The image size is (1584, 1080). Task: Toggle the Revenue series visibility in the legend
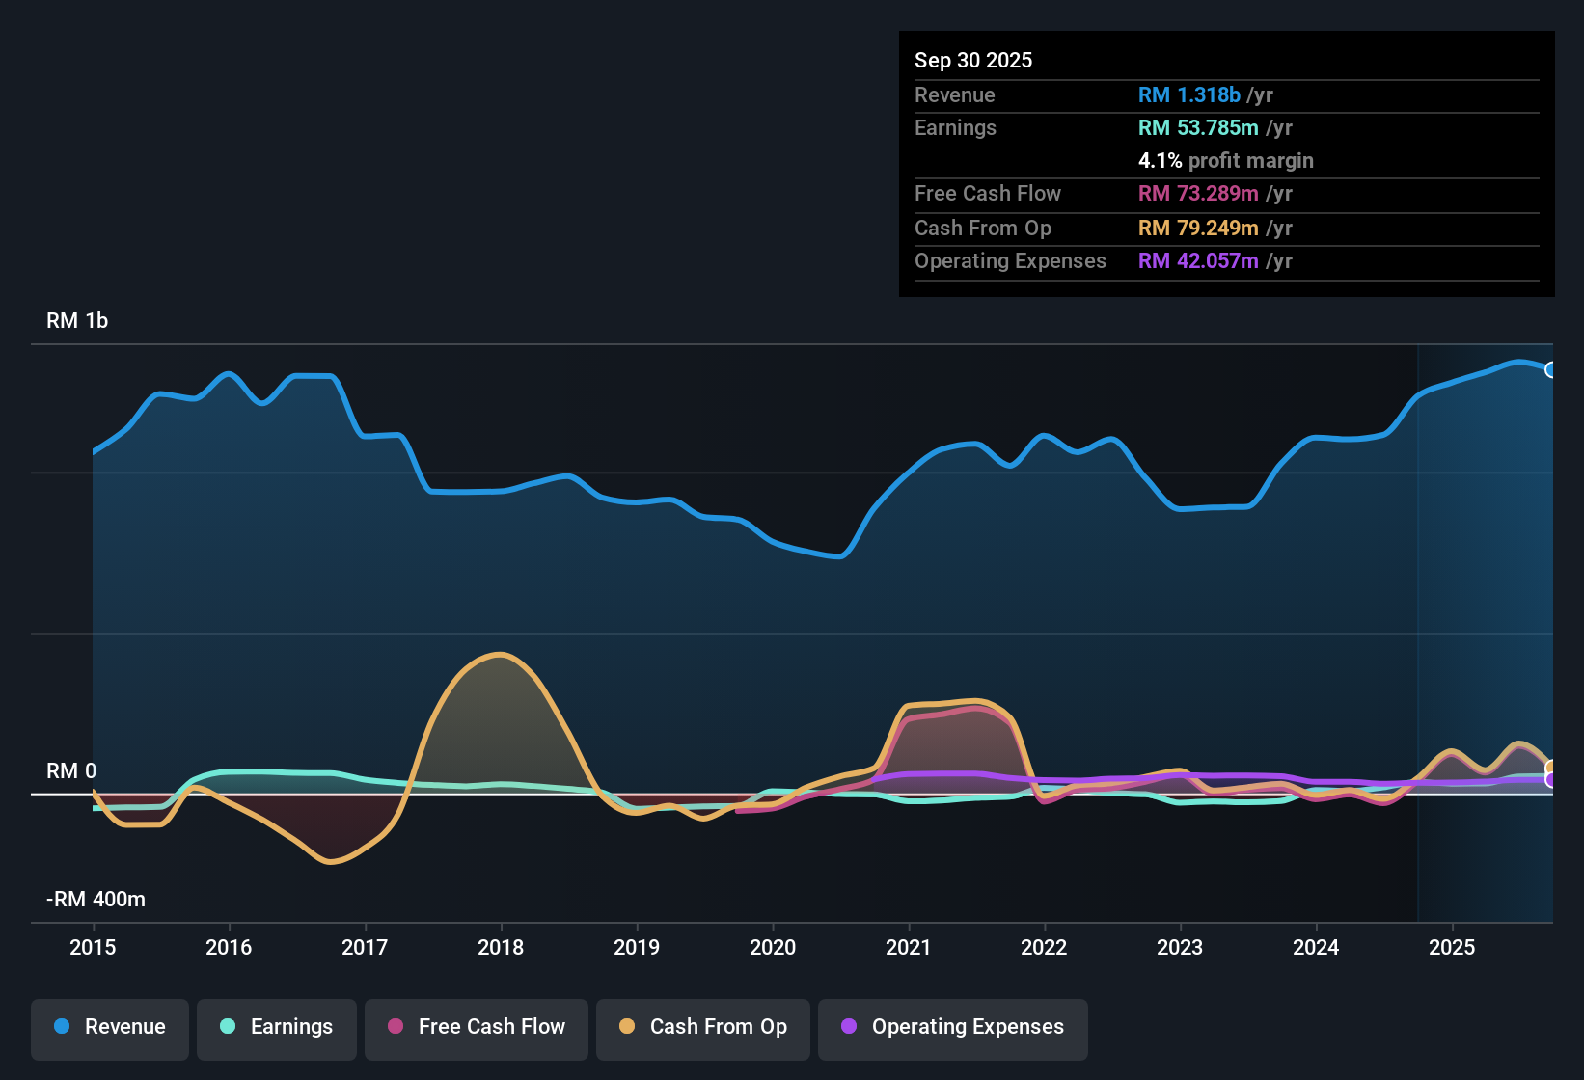(109, 1027)
